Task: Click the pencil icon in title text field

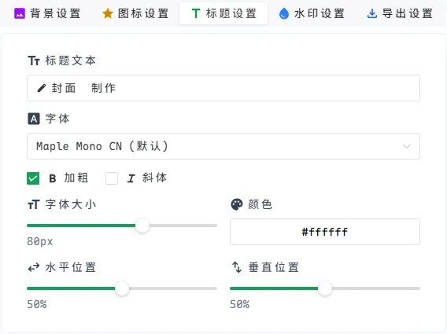Action: [x=42, y=88]
